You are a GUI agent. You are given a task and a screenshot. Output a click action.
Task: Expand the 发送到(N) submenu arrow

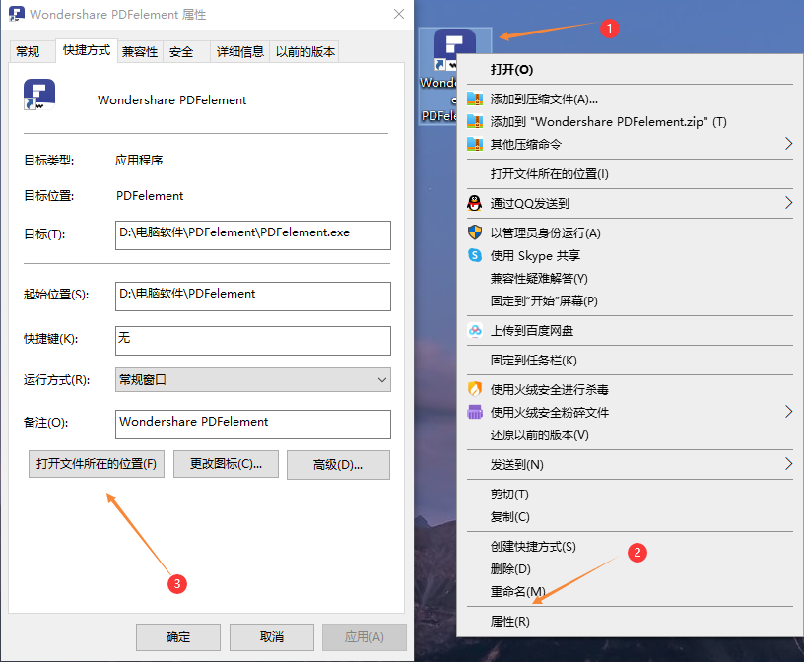click(x=788, y=464)
